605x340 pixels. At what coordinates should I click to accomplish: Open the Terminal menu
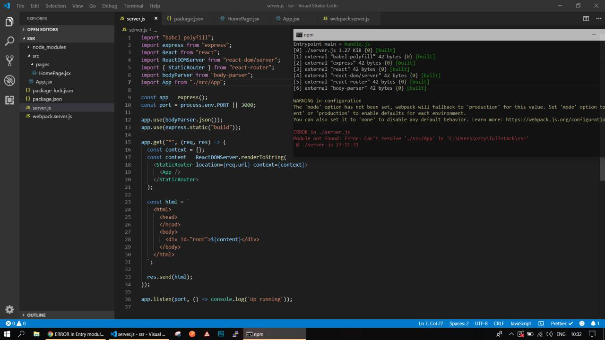tap(133, 6)
